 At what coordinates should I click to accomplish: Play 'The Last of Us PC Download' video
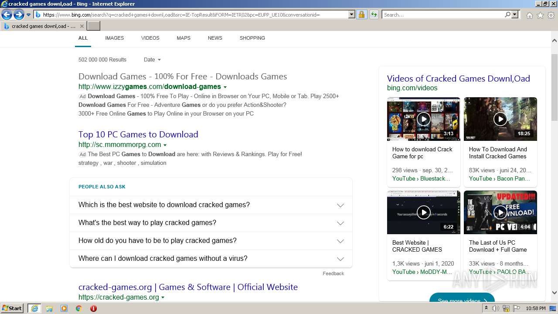click(500, 212)
